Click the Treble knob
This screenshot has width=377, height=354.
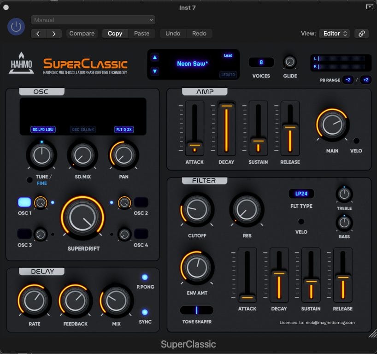344,194
